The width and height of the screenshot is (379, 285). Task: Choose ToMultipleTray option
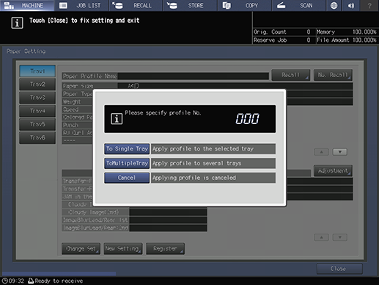(127, 163)
